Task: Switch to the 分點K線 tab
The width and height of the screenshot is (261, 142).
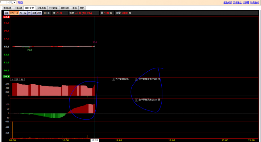Action: click(18, 8)
